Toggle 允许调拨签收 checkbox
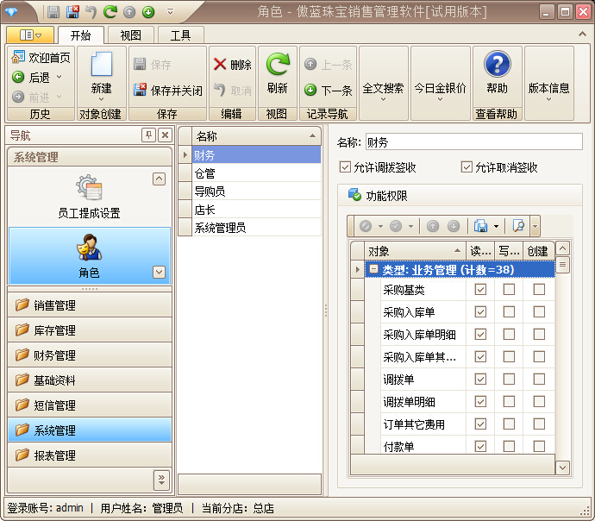 [346, 167]
